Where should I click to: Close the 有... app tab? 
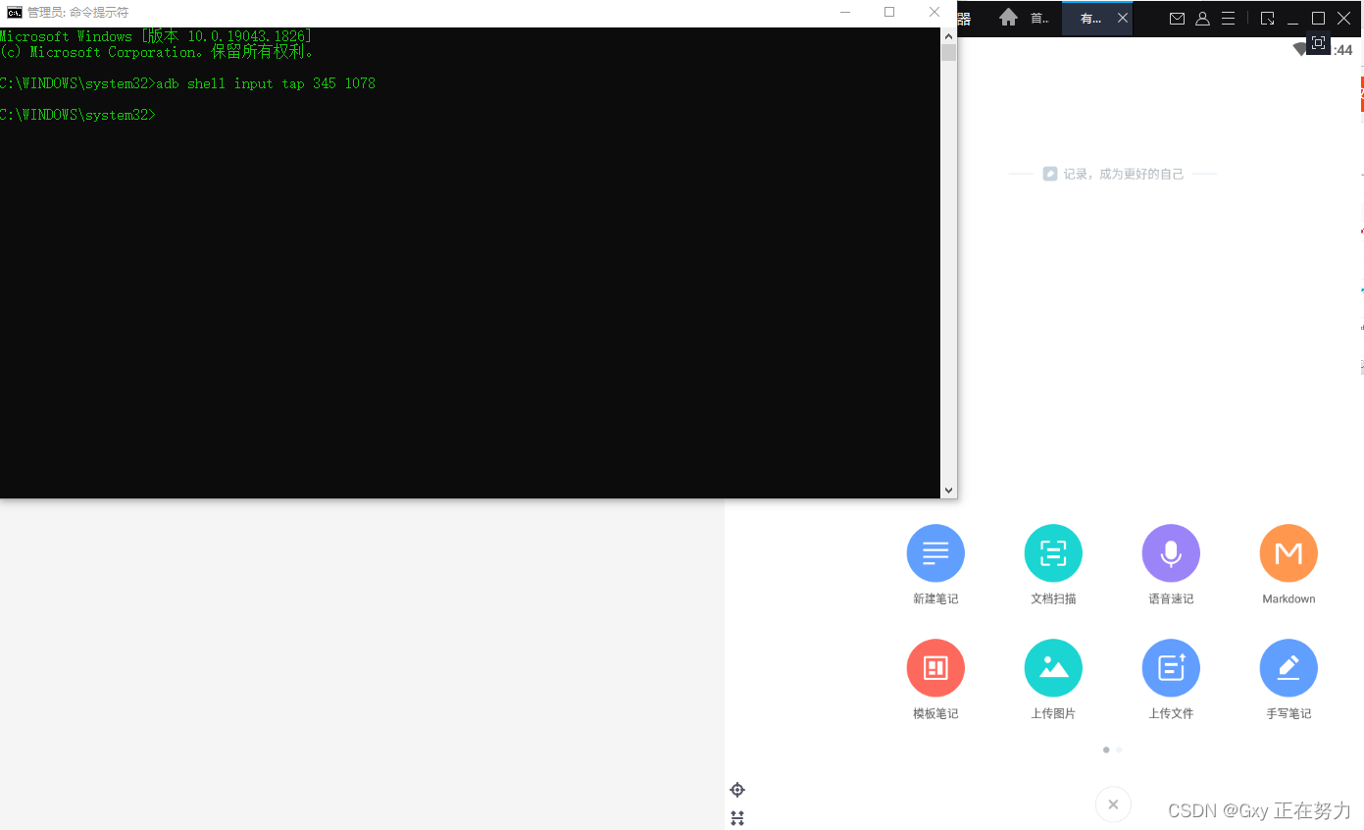pos(1123,19)
